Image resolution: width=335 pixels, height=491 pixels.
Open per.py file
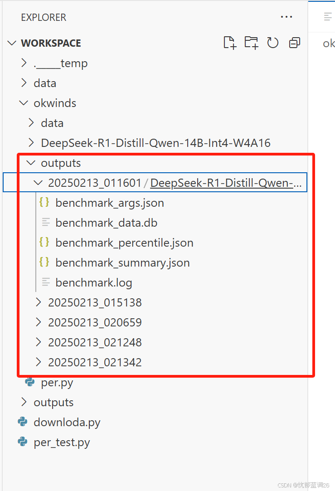[57, 383]
